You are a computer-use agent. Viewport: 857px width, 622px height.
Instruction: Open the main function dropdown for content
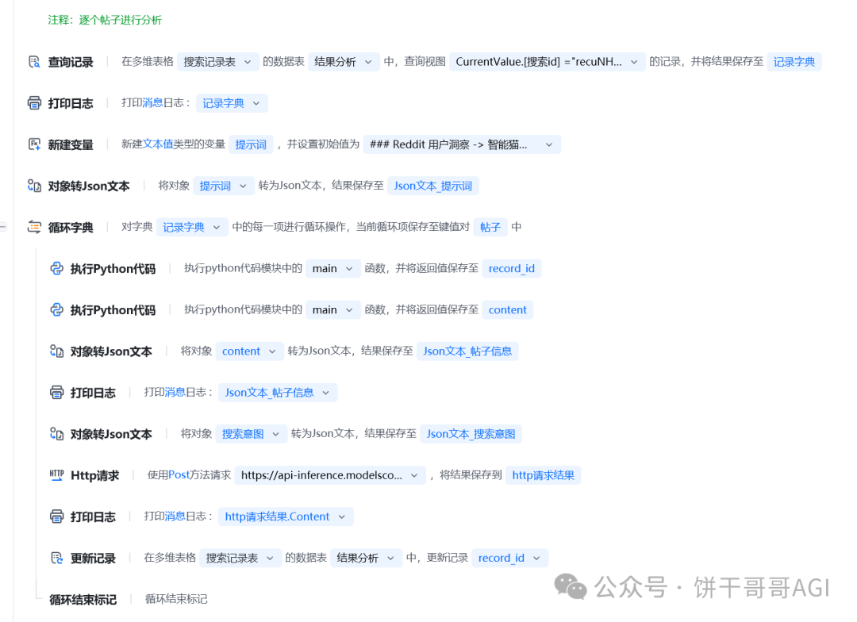pos(332,310)
